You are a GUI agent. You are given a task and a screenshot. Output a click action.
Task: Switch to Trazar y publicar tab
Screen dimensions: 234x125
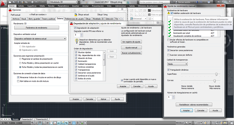click(x=48, y=19)
